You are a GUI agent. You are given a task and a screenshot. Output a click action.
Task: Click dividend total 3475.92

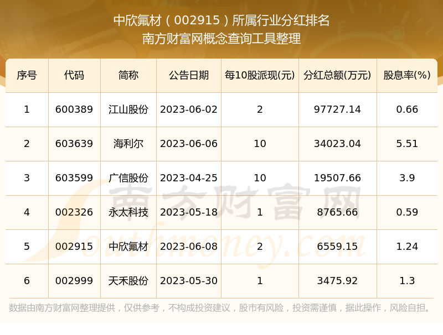[x=337, y=281]
